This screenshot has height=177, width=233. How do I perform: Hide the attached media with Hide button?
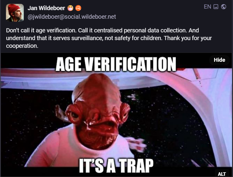[219, 60]
